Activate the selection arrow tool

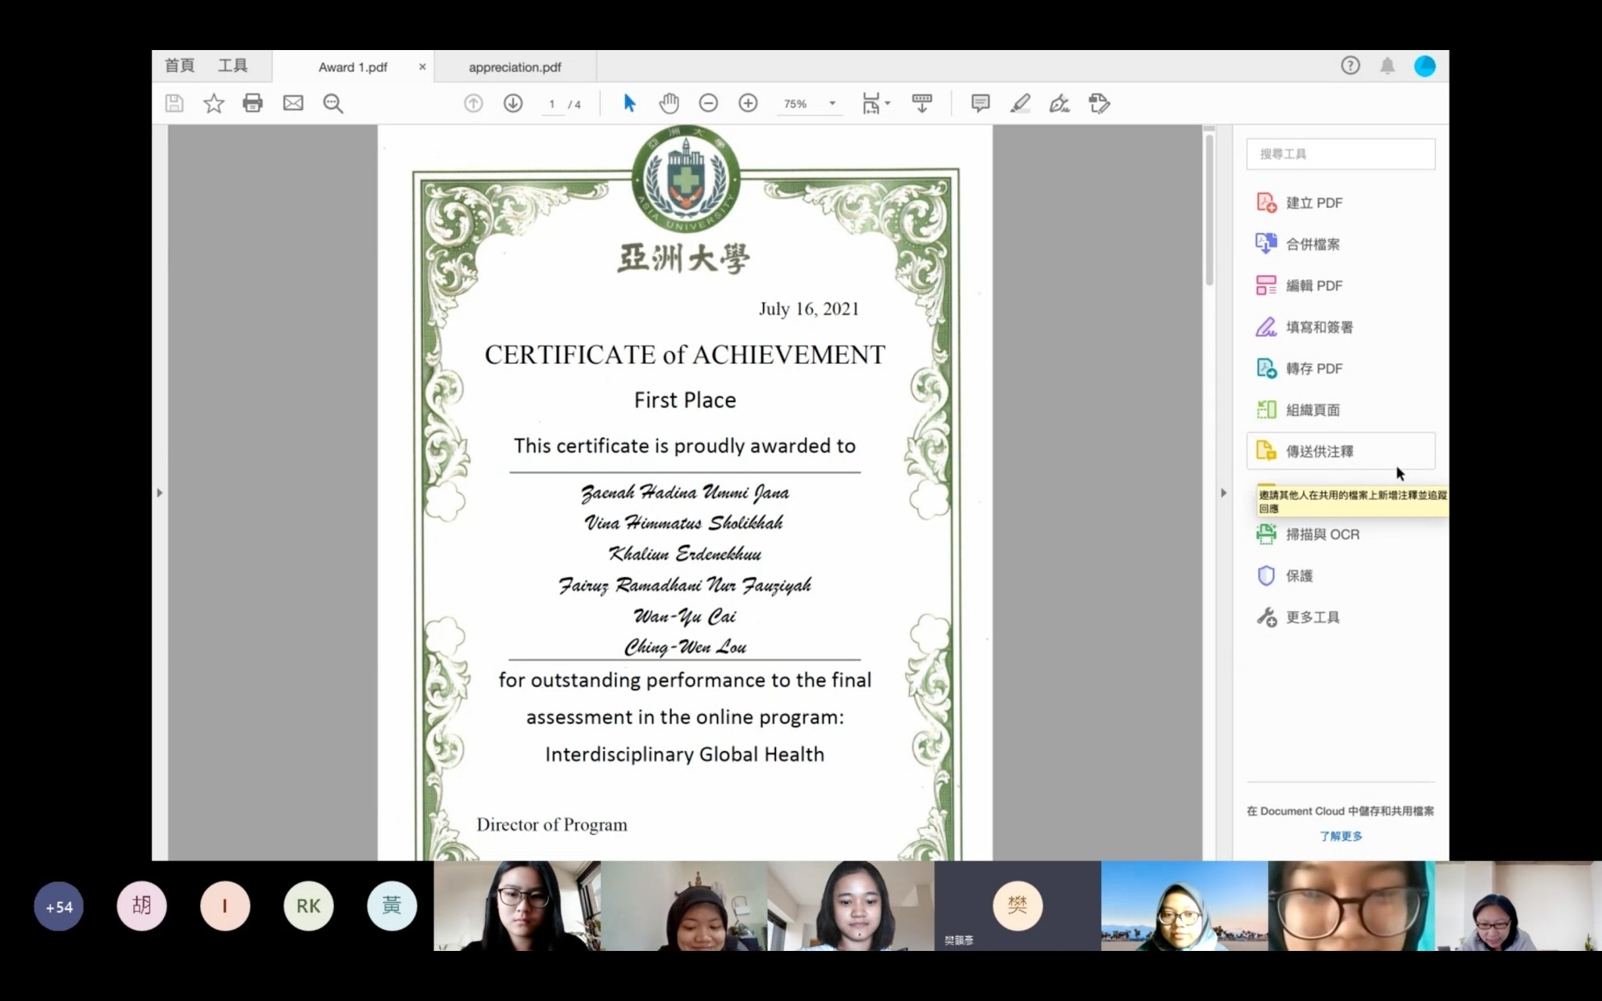point(630,103)
